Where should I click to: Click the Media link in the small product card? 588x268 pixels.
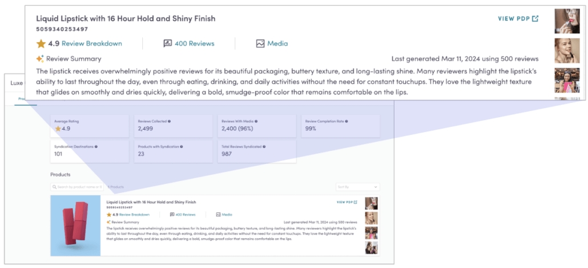tap(227, 215)
